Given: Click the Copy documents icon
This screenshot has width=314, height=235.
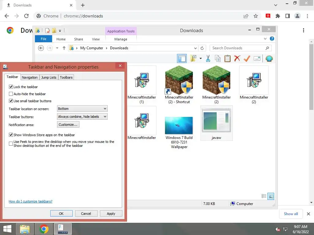Looking at the screenshot, I should tap(218, 58).
